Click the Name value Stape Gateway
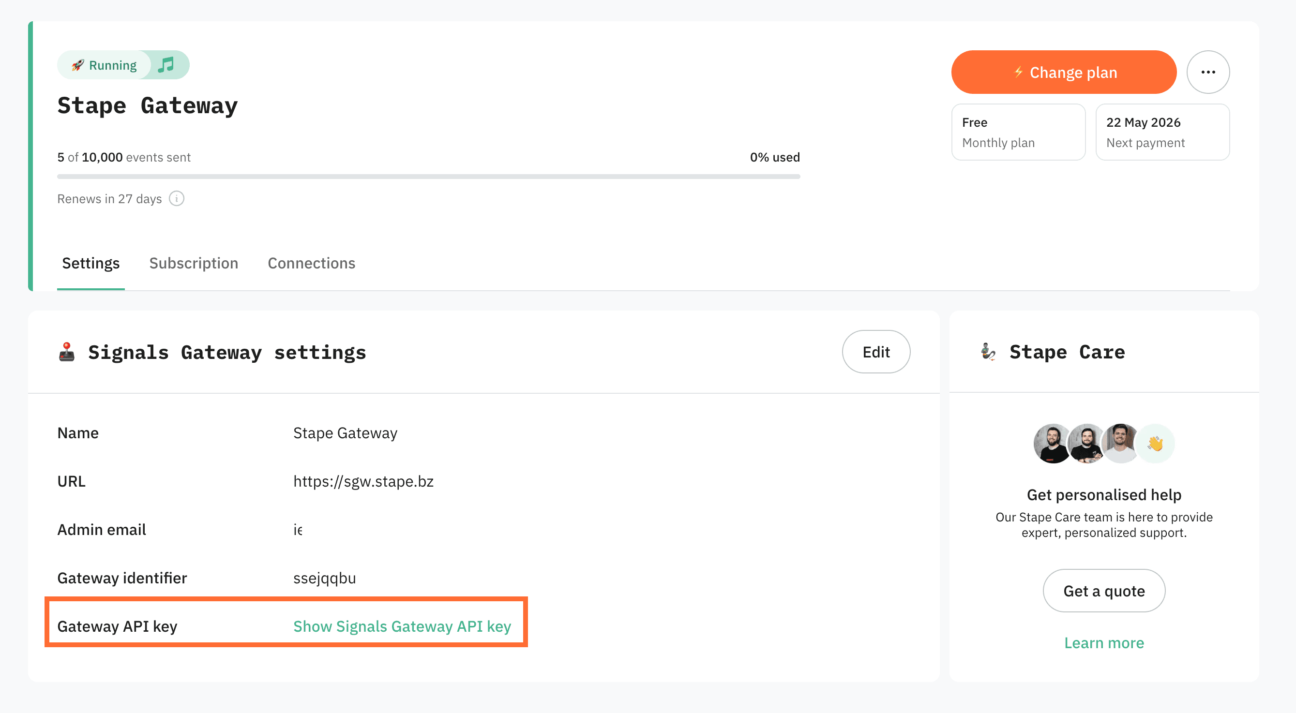The image size is (1296, 713). pos(345,433)
